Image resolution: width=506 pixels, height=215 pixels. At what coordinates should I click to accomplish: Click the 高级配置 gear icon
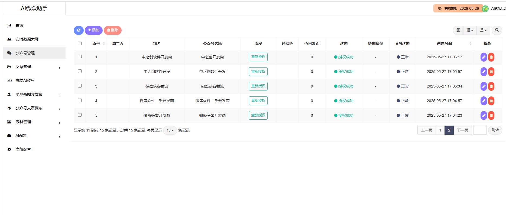point(9,149)
